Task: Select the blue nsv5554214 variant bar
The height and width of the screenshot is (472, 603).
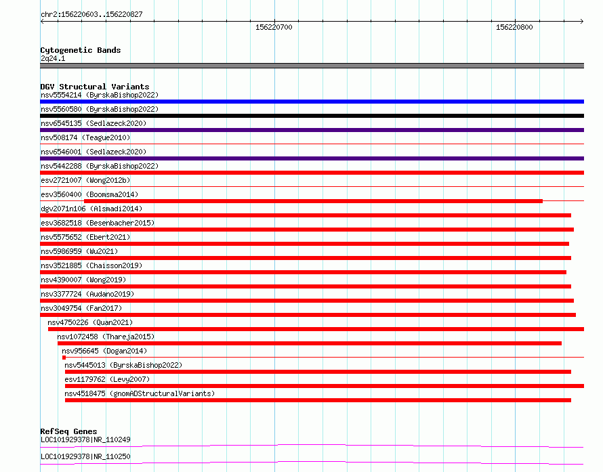Action: 312,102
